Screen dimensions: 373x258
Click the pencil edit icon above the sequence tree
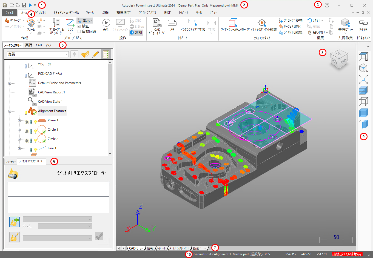(96, 54)
